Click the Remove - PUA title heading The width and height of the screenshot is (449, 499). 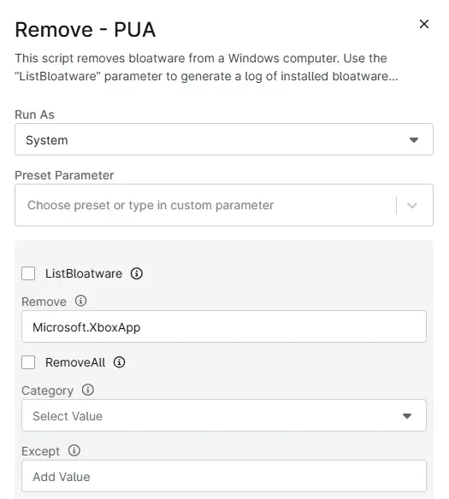(86, 30)
